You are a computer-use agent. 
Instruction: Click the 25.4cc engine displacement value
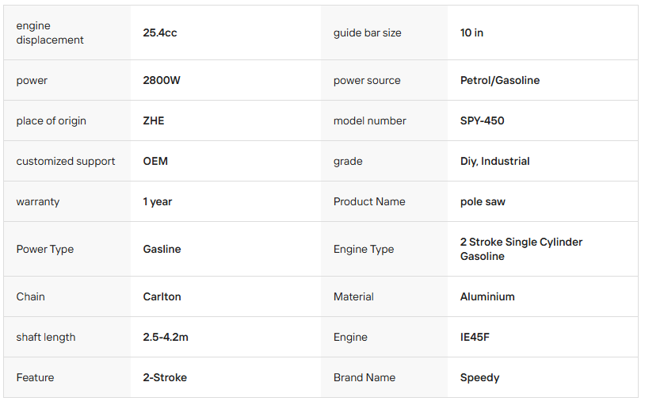[159, 33]
